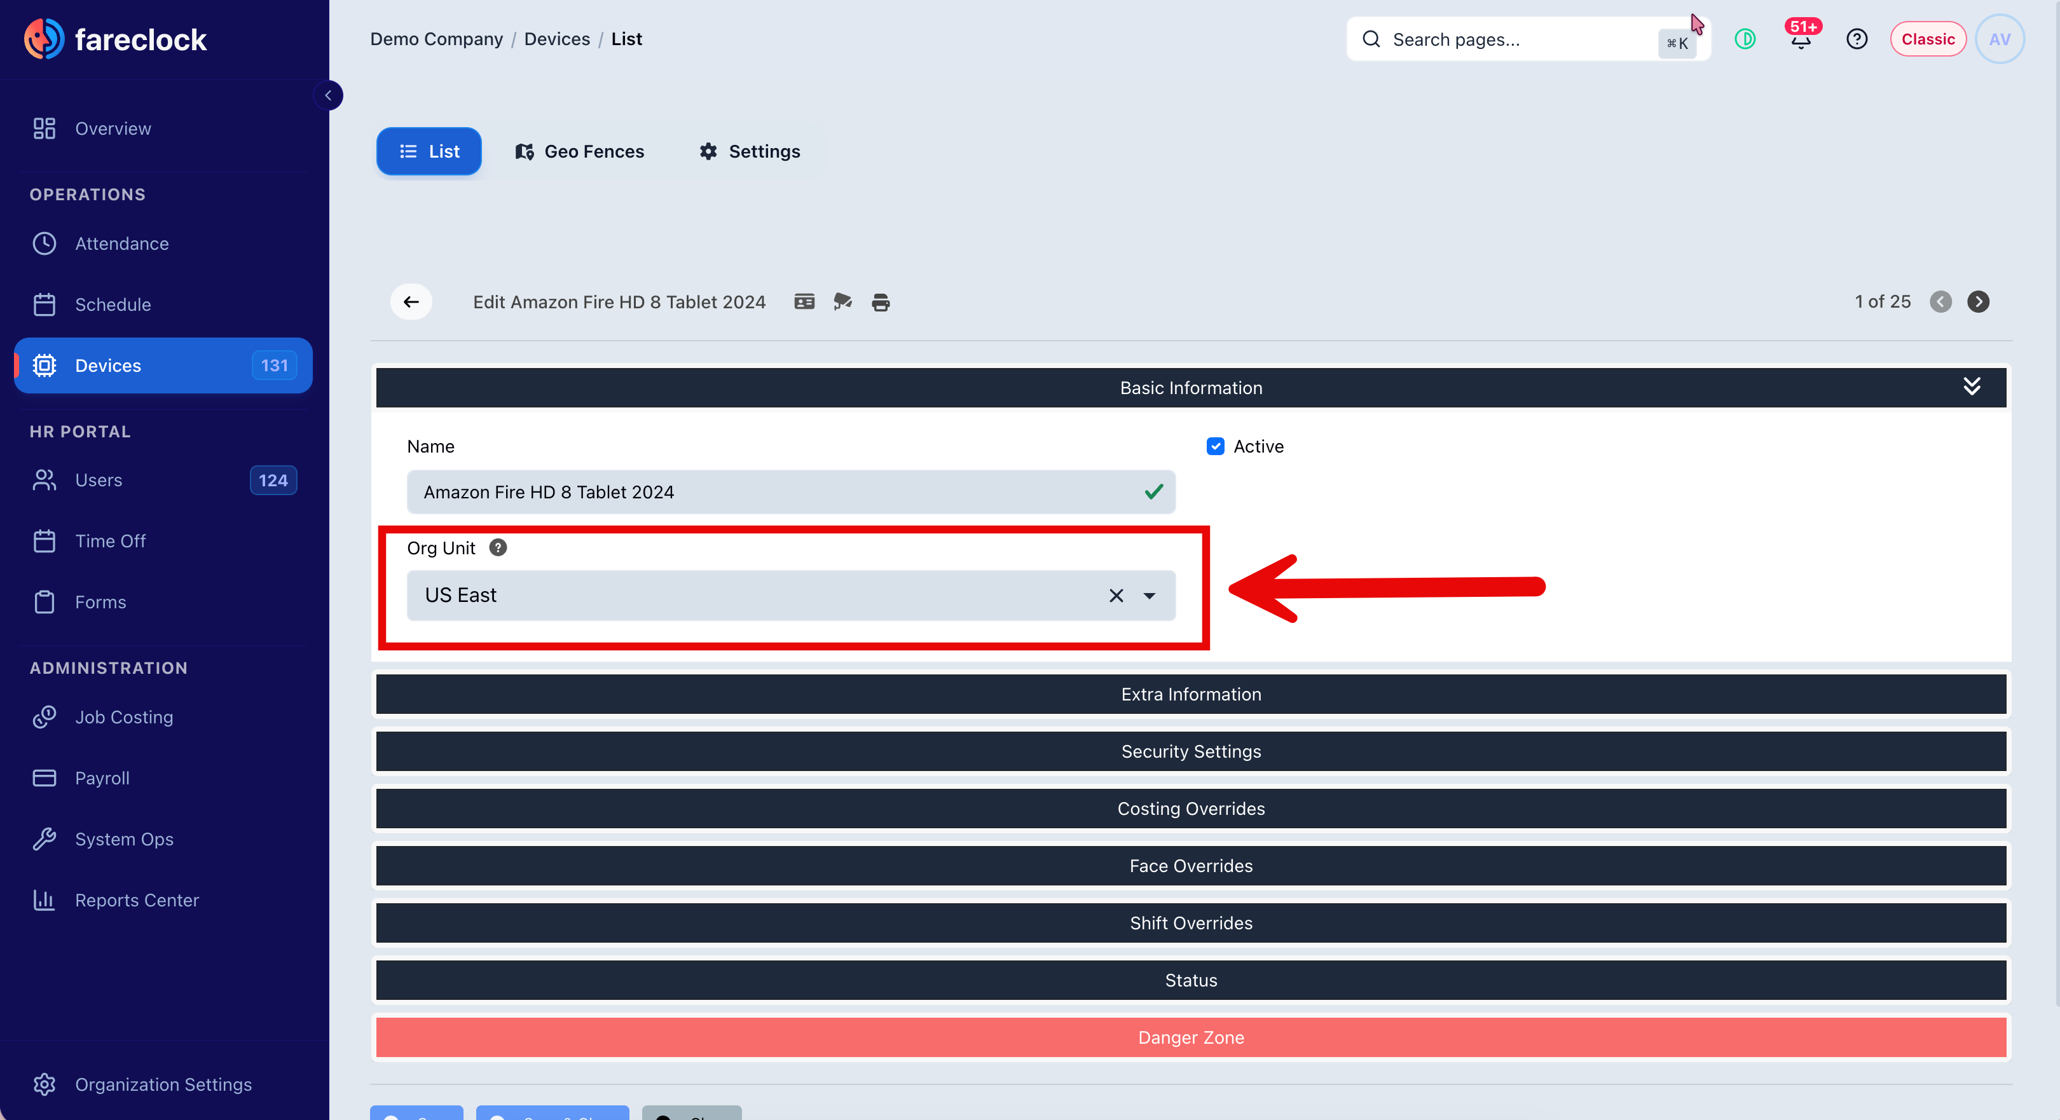
Task: Click the Org Unit help tooltip icon
Action: pos(497,548)
